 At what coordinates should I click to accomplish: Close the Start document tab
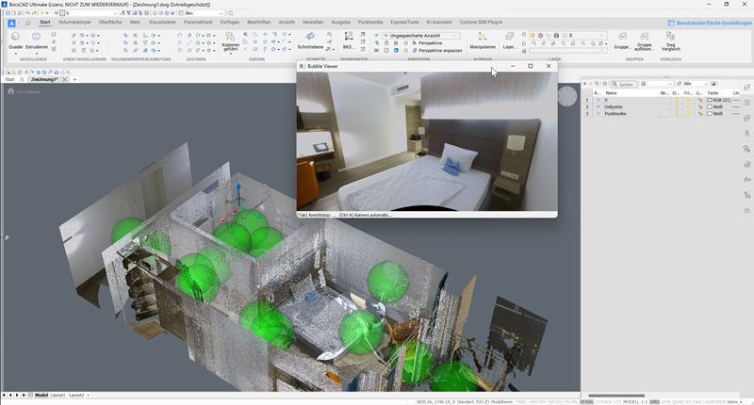pyautogui.click(x=22, y=79)
